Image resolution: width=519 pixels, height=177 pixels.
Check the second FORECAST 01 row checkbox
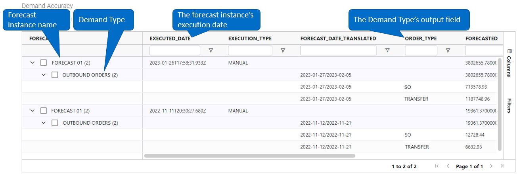point(44,111)
